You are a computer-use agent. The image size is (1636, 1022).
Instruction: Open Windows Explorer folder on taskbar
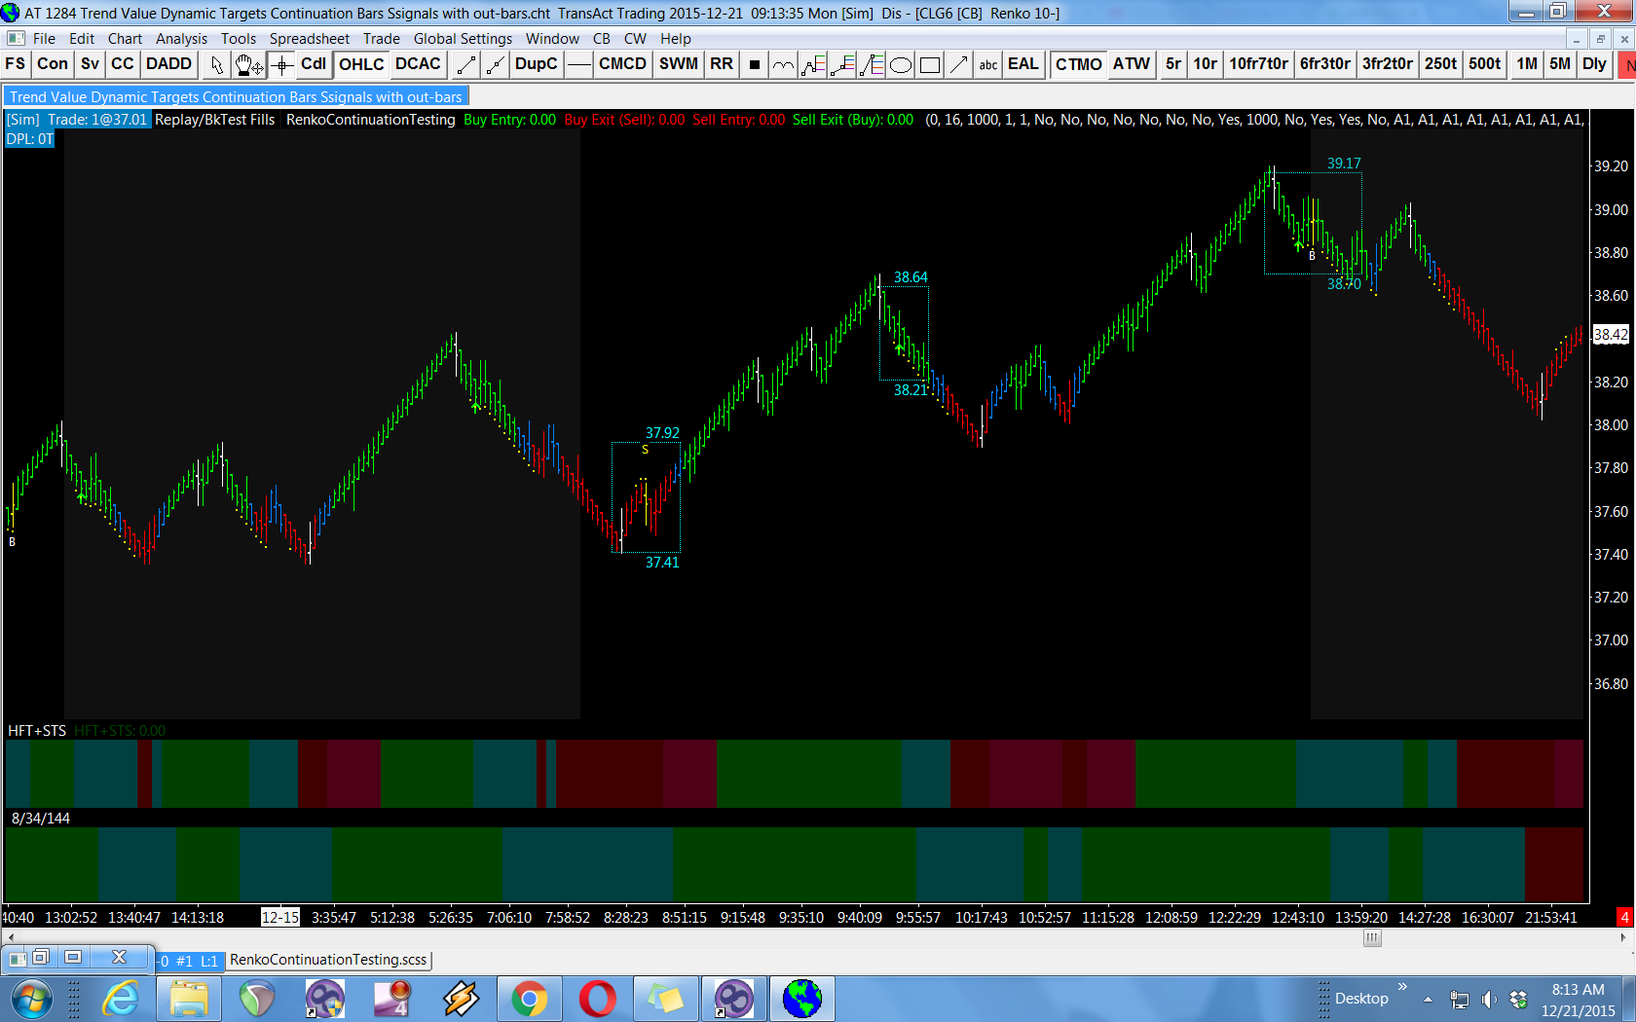(189, 999)
